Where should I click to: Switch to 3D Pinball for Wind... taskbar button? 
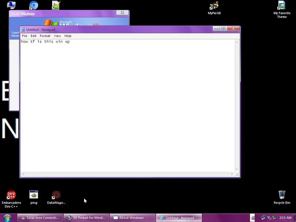[86, 218]
